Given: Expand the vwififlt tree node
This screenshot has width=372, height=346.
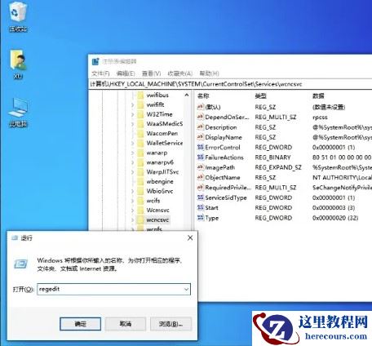Looking at the screenshot, I should tap(133, 104).
